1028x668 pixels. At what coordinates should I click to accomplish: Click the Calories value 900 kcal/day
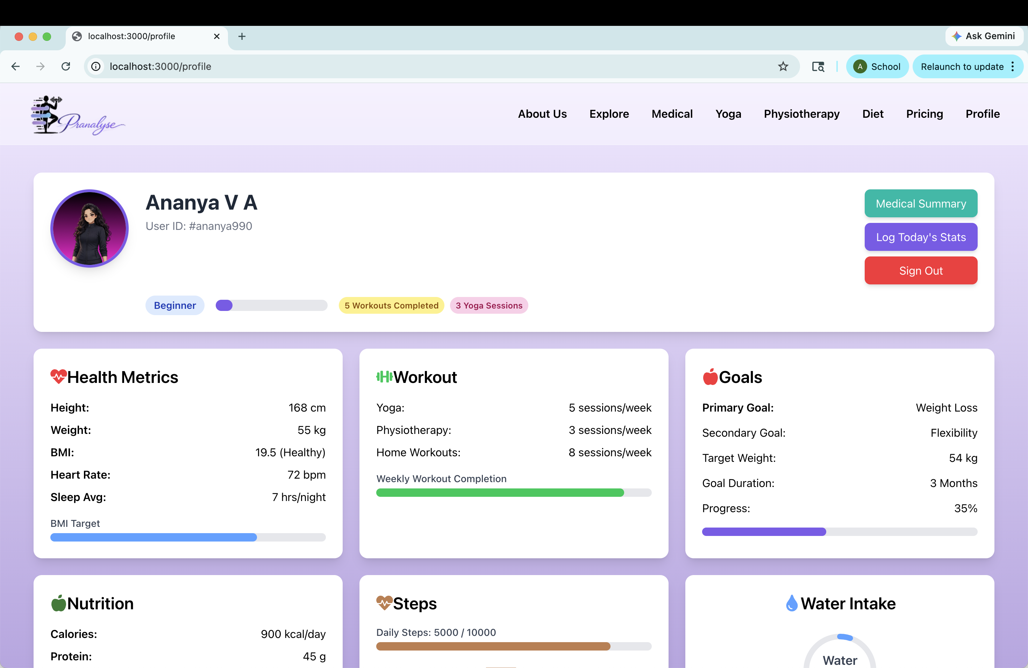tap(293, 634)
